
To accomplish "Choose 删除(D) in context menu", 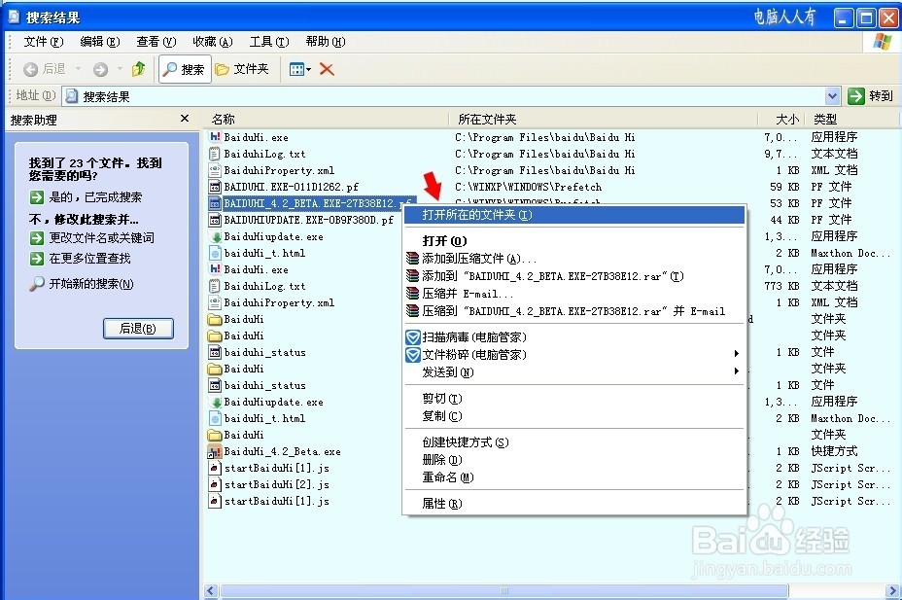I will pyautogui.click(x=574, y=460).
